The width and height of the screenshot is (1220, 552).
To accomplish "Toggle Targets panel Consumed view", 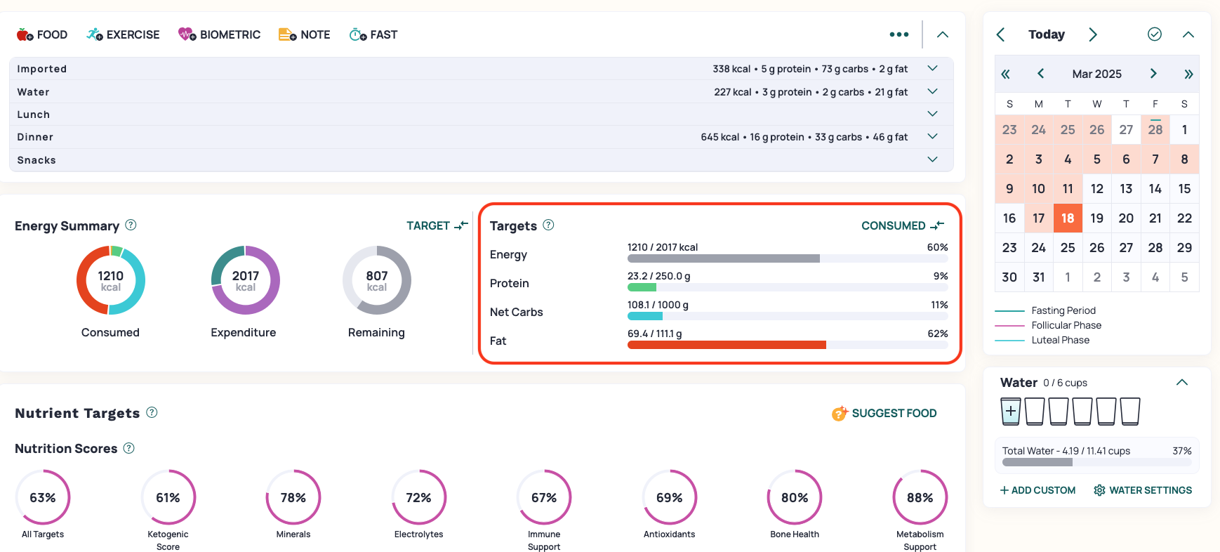I will tap(902, 225).
